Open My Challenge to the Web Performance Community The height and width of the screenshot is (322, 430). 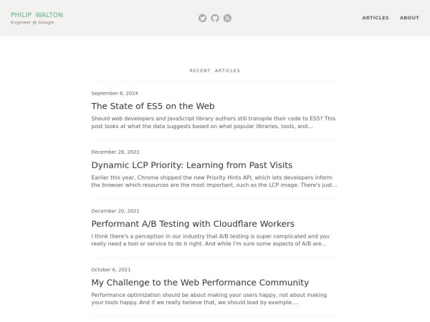click(200, 283)
